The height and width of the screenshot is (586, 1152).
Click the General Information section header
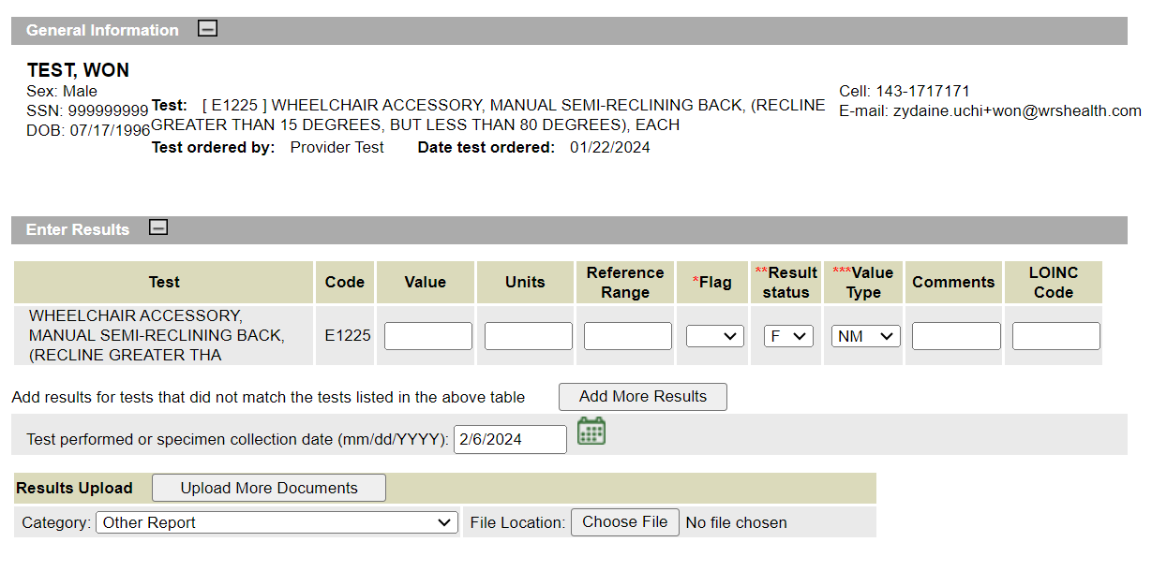pyautogui.click(x=102, y=30)
